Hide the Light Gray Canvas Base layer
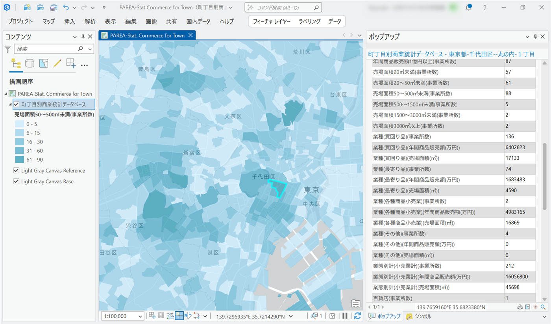 click(17, 181)
